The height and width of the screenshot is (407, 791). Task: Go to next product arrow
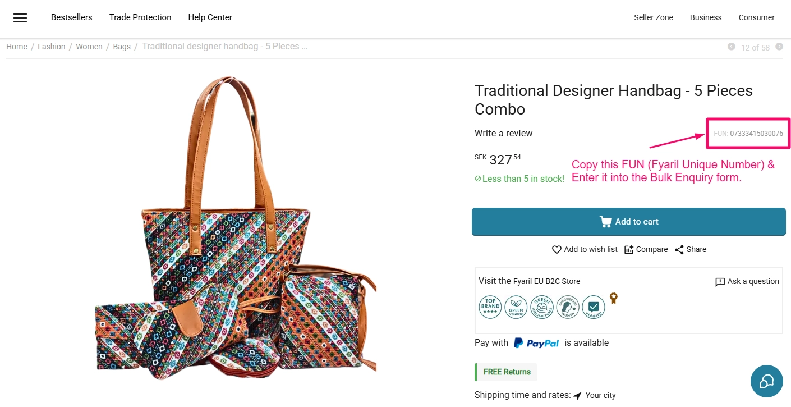click(x=779, y=47)
